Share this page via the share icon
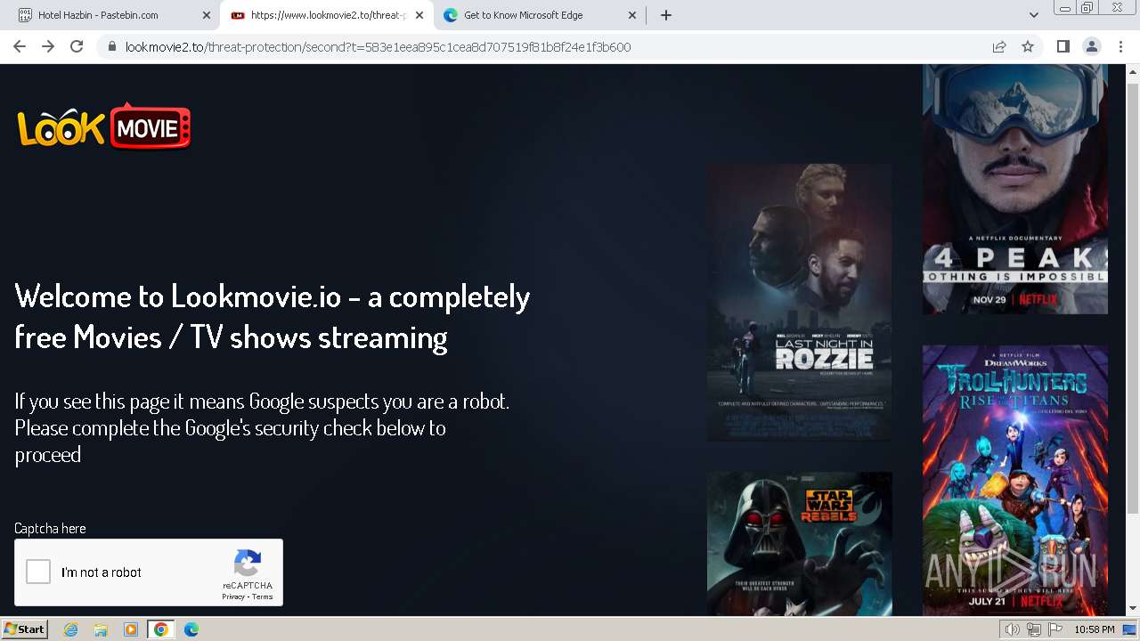This screenshot has width=1140, height=641. tap(999, 46)
